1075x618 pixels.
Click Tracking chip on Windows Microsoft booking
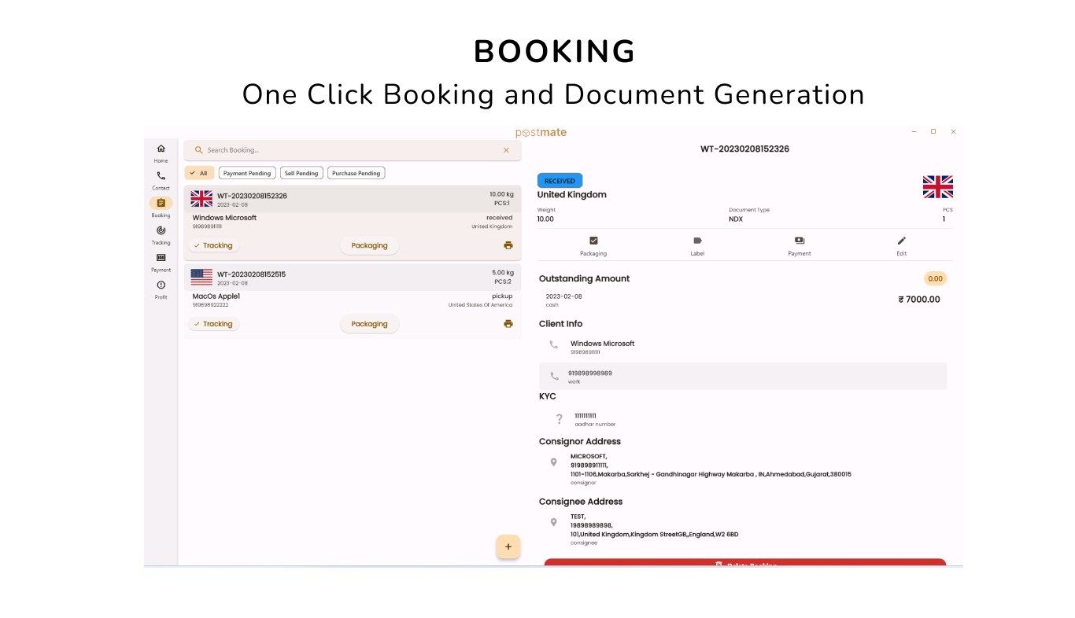[213, 245]
